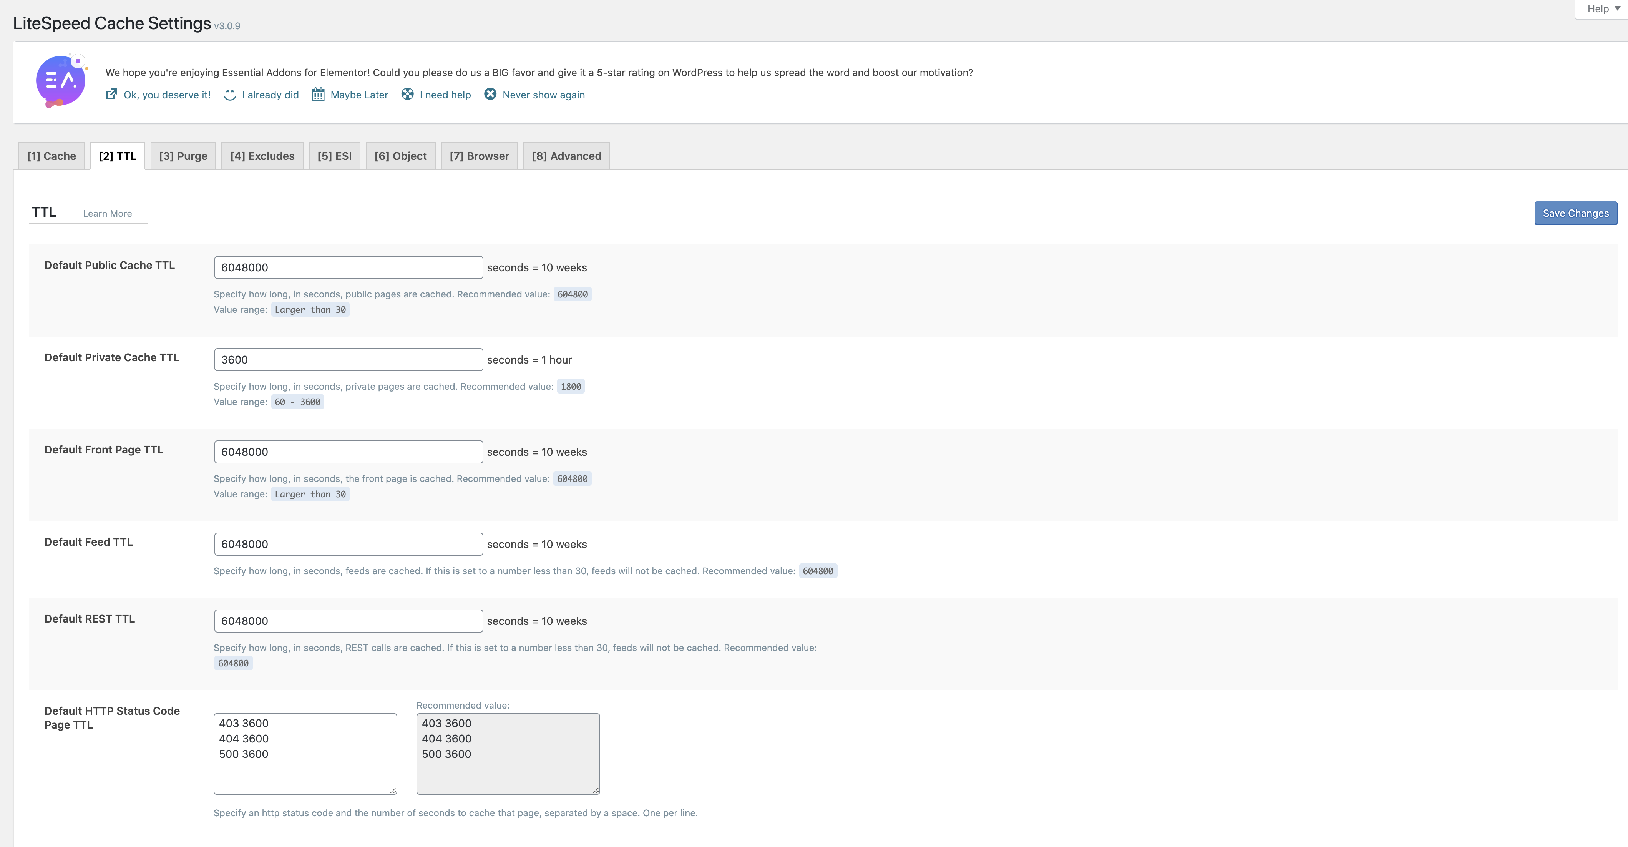This screenshot has height=847, width=1628.
Task: Click the Never show again link
Action: (544, 95)
